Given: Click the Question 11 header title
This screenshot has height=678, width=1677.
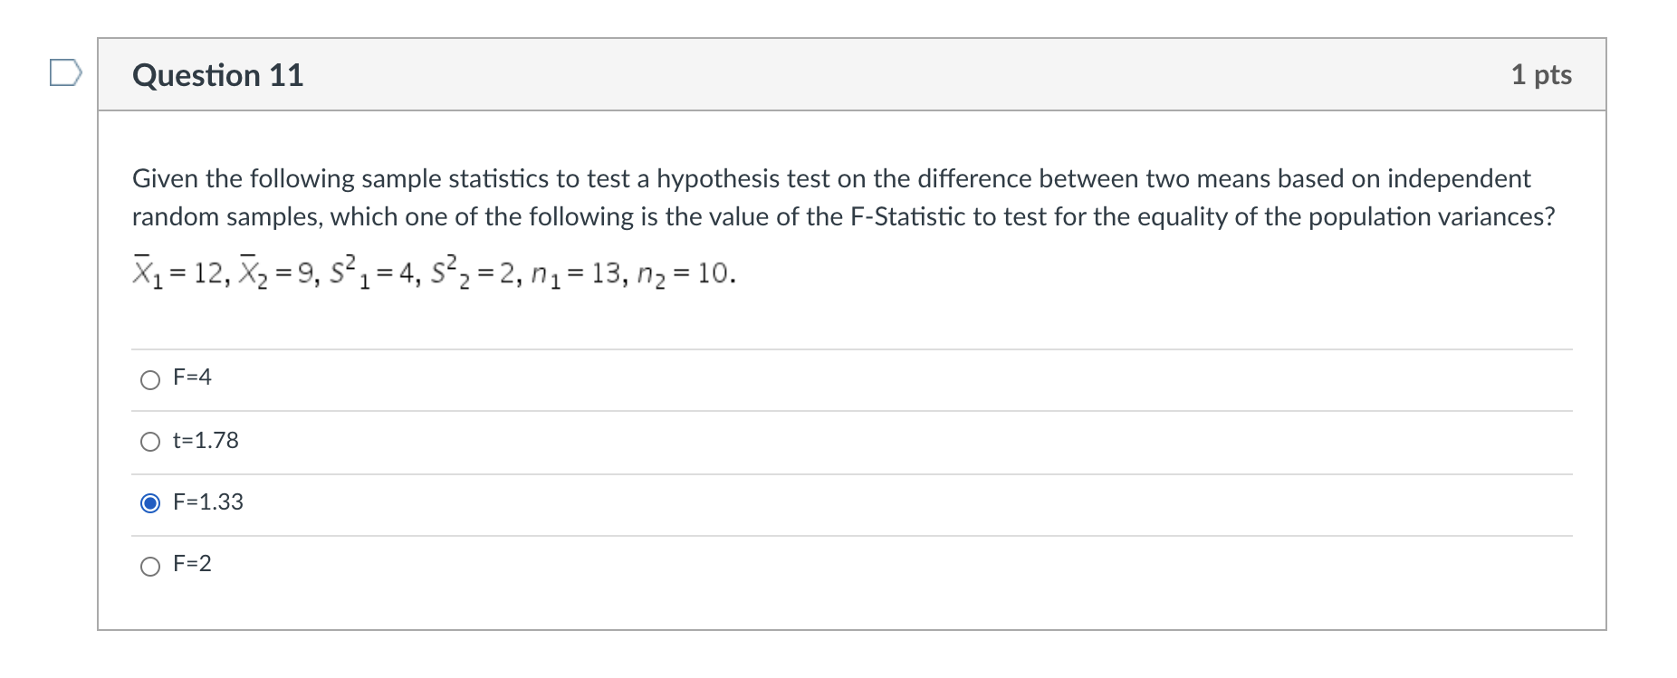Looking at the screenshot, I should (x=217, y=76).
